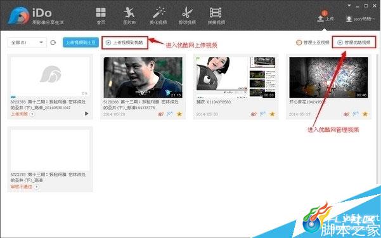This screenshot has width=381, height=238.
Task: Click the iDo bird logo
Action: [19, 16]
